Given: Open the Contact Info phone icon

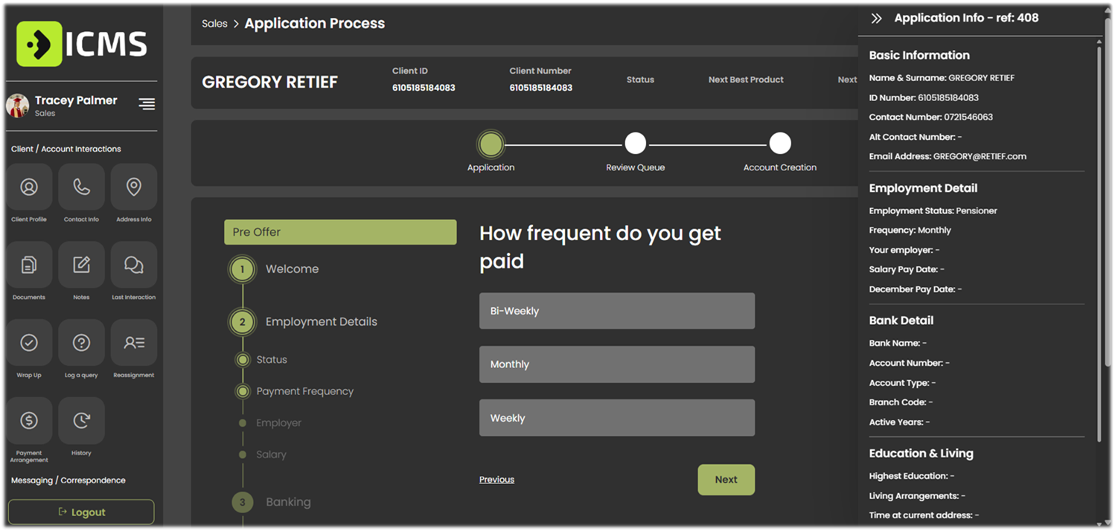Looking at the screenshot, I should pyautogui.click(x=81, y=187).
